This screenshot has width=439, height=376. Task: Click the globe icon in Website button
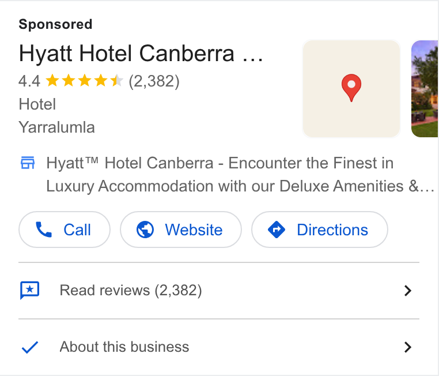pos(145,230)
